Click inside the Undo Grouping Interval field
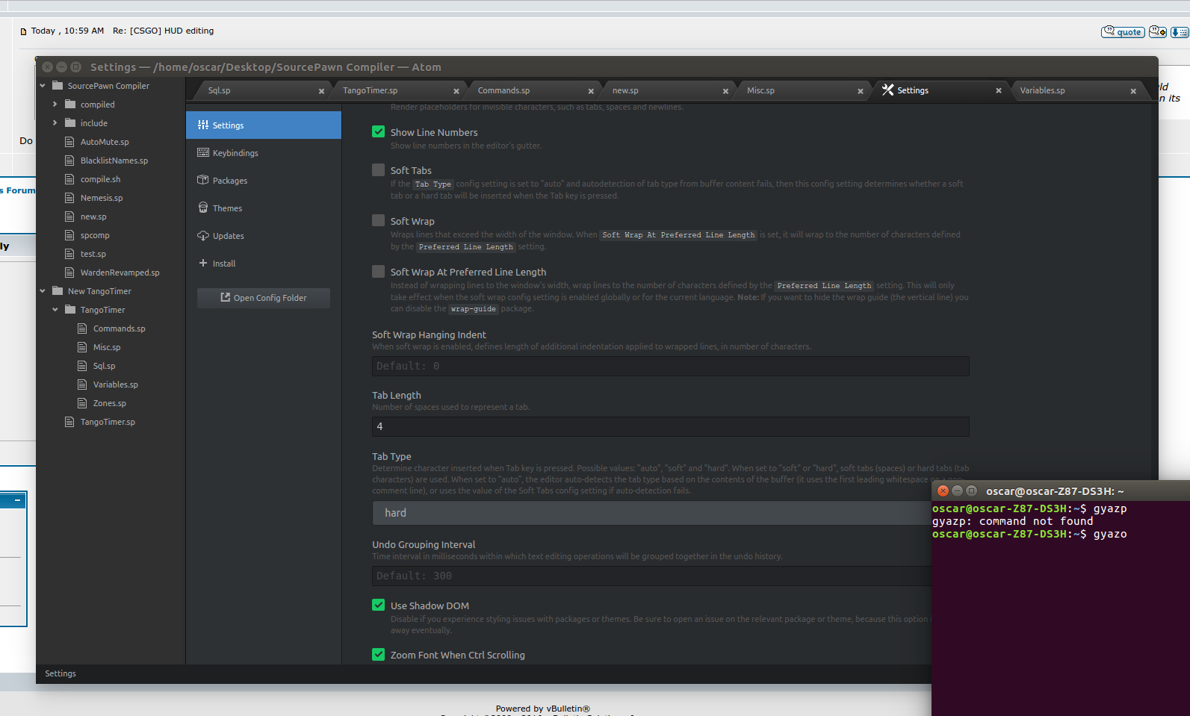Viewport: 1190px width, 716px height. tap(651, 576)
